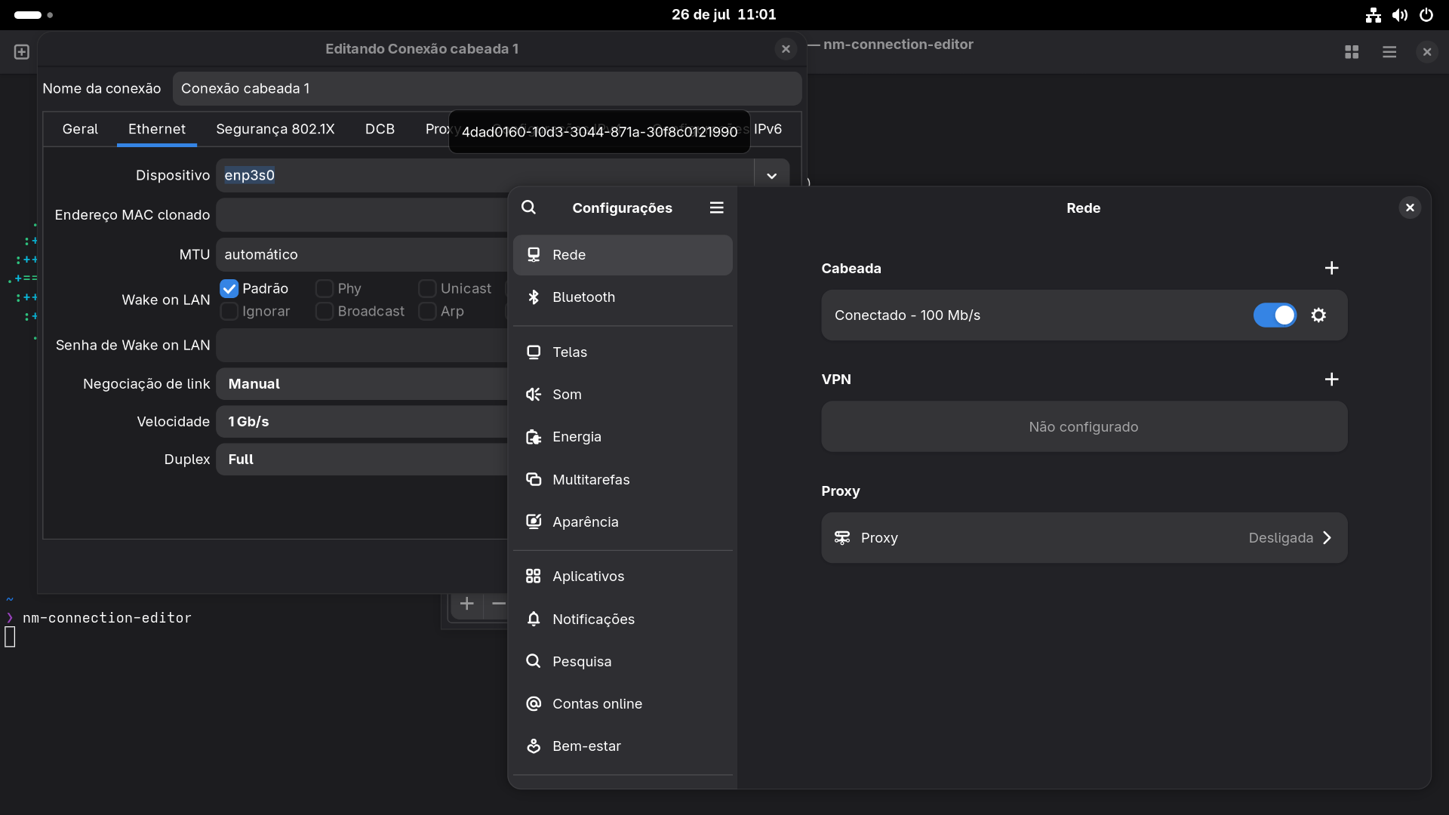
Task: Select Rede in settings sidebar
Action: coord(623,255)
